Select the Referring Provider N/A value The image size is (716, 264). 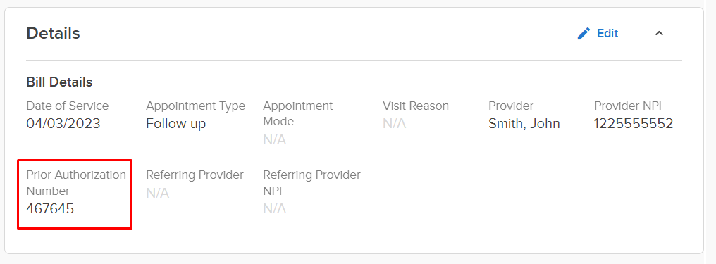[x=158, y=194]
